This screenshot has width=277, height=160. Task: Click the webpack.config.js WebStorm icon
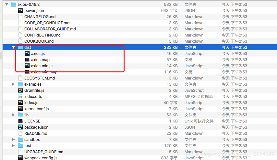(20, 158)
